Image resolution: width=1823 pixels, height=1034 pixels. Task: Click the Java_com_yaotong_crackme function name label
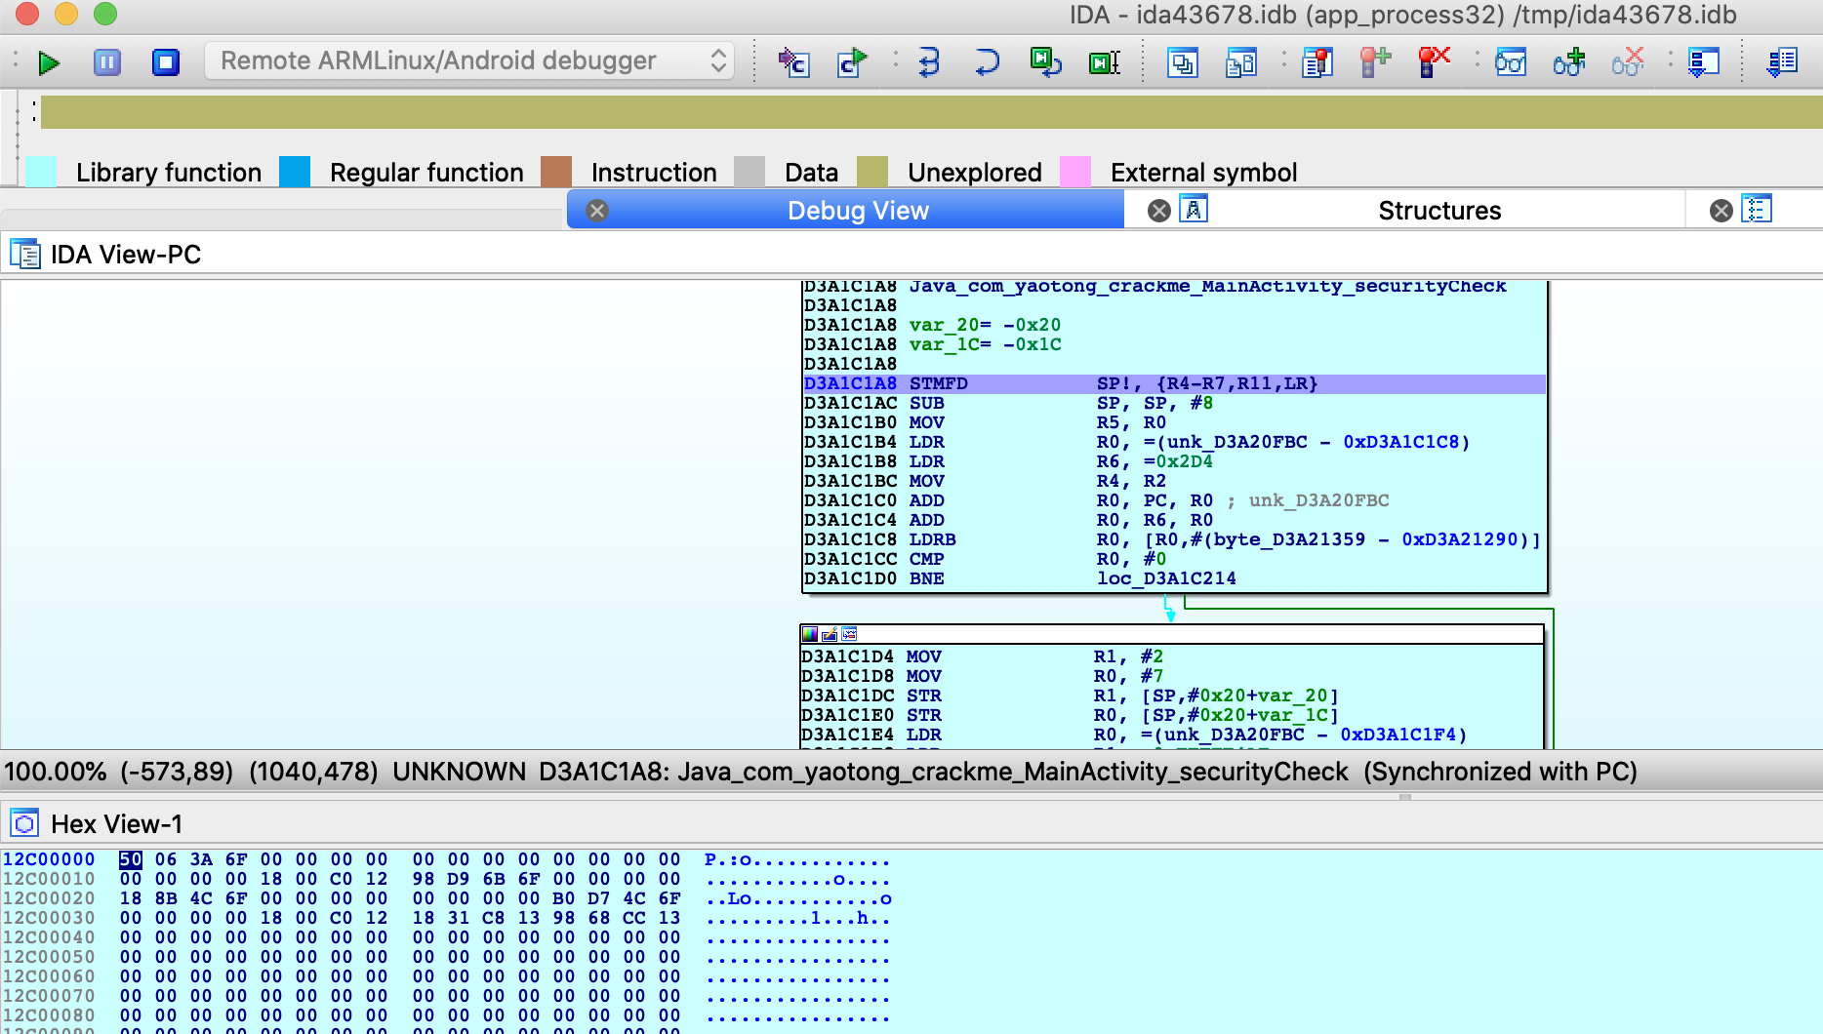tap(1207, 287)
